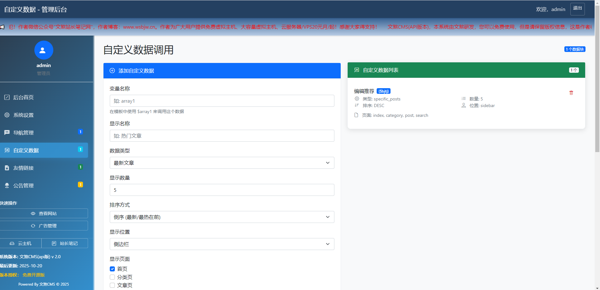Click the 系统设置 gear icon
The width and height of the screenshot is (600, 290).
click(x=7, y=115)
